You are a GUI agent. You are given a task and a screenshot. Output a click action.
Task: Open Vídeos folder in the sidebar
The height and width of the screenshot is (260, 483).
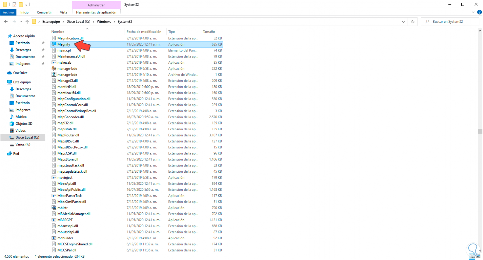click(20, 131)
